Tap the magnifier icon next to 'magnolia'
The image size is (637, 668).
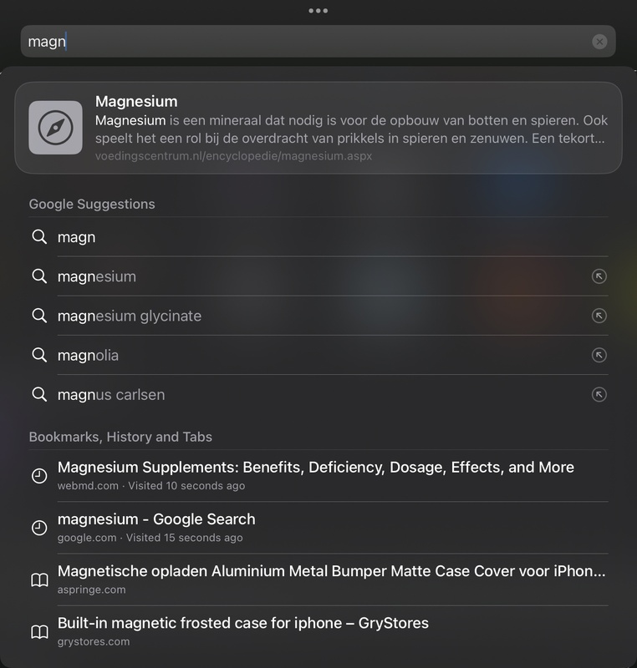pyautogui.click(x=39, y=355)
